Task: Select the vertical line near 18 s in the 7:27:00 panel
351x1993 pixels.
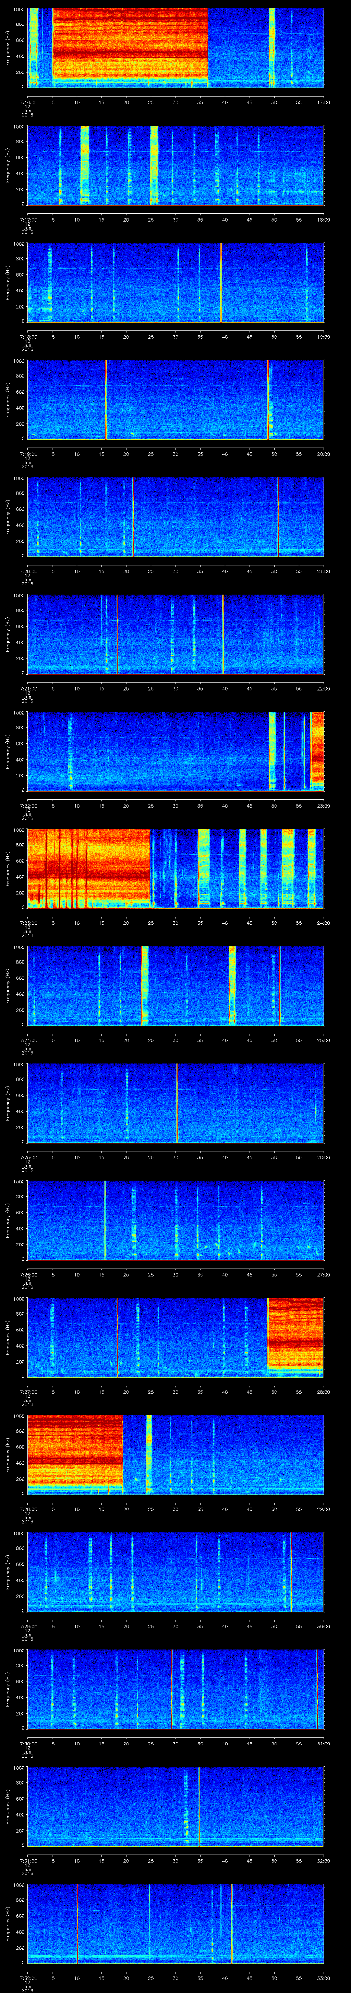Action: 117,1338
